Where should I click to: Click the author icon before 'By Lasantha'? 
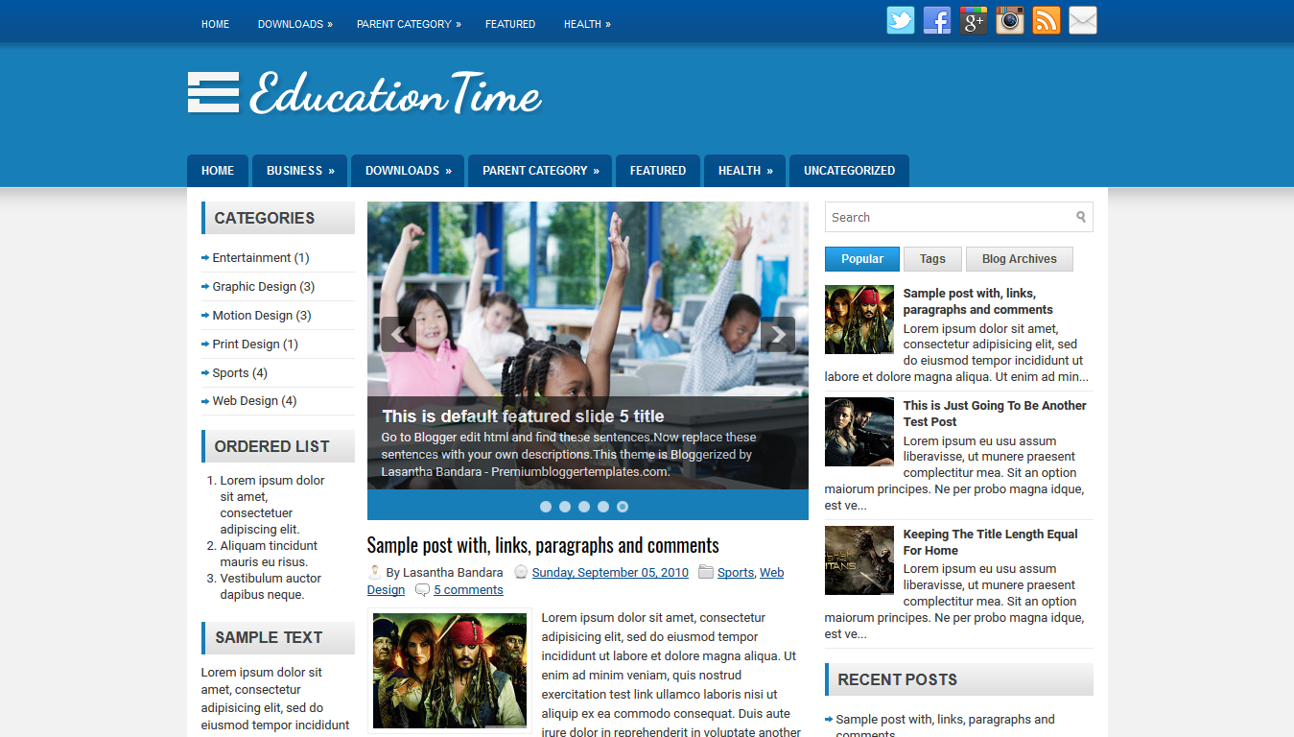375,572
